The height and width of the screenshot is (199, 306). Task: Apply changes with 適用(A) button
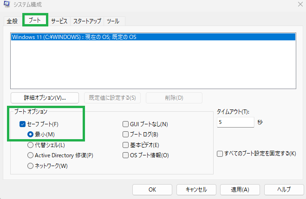pos(240,190)
